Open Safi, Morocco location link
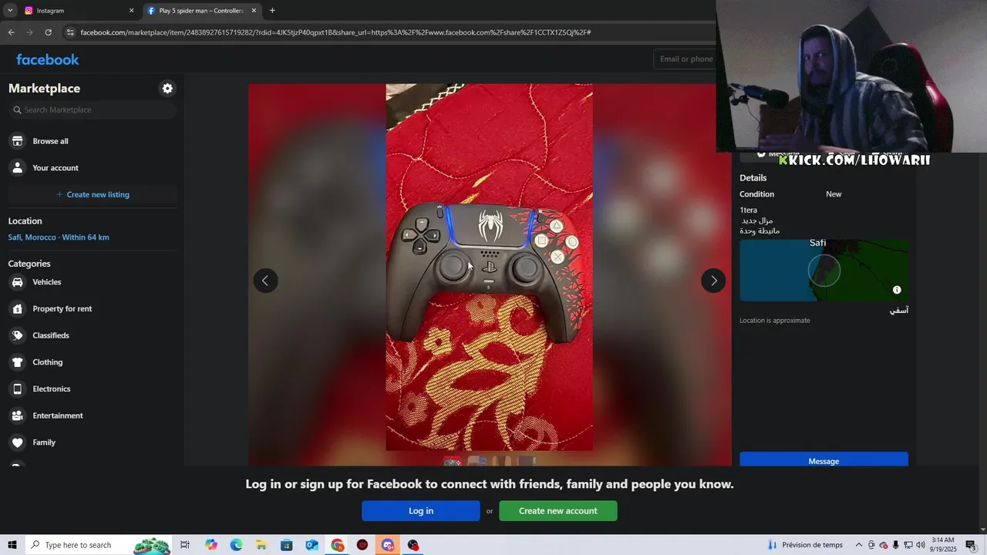This screenshot has height=555, width=987. click(x=59, y=237)
